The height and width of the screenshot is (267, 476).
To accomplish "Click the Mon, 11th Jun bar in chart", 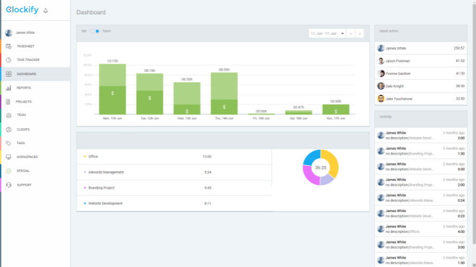I will tap(112, 89).
